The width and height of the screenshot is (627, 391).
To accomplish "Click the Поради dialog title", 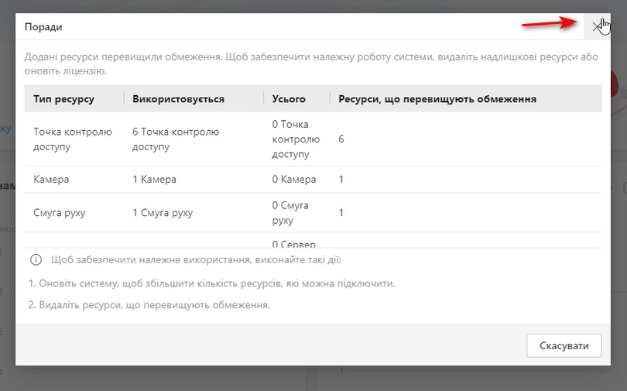I will click(43, 27).
